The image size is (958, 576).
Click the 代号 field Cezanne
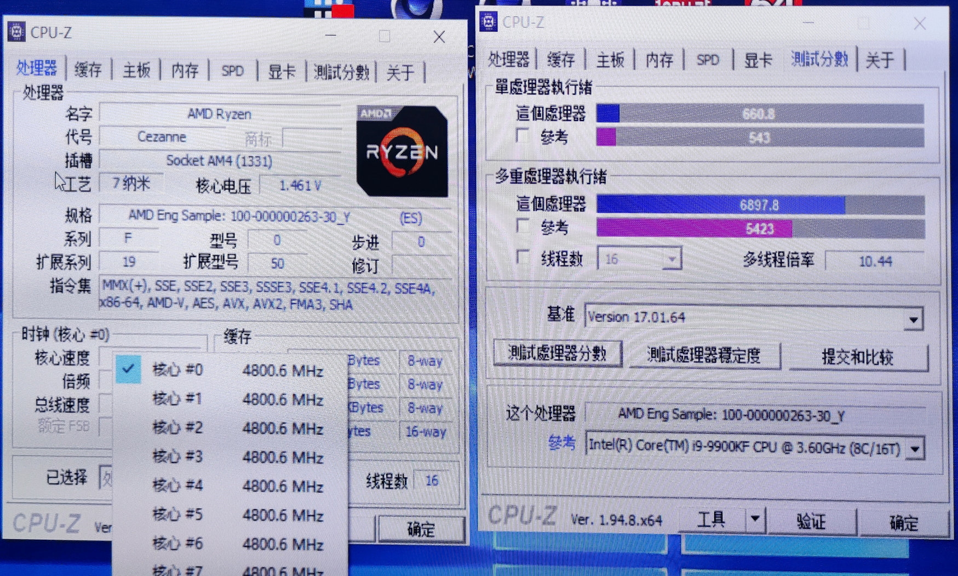point(162,137)
